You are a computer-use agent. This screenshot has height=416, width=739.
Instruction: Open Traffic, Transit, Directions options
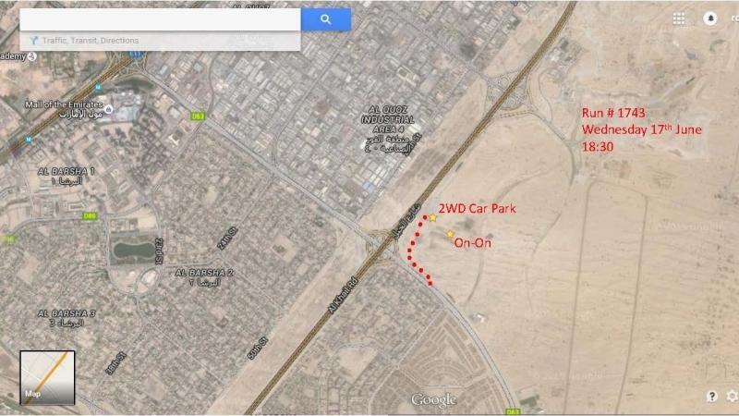tap(91, 41)
